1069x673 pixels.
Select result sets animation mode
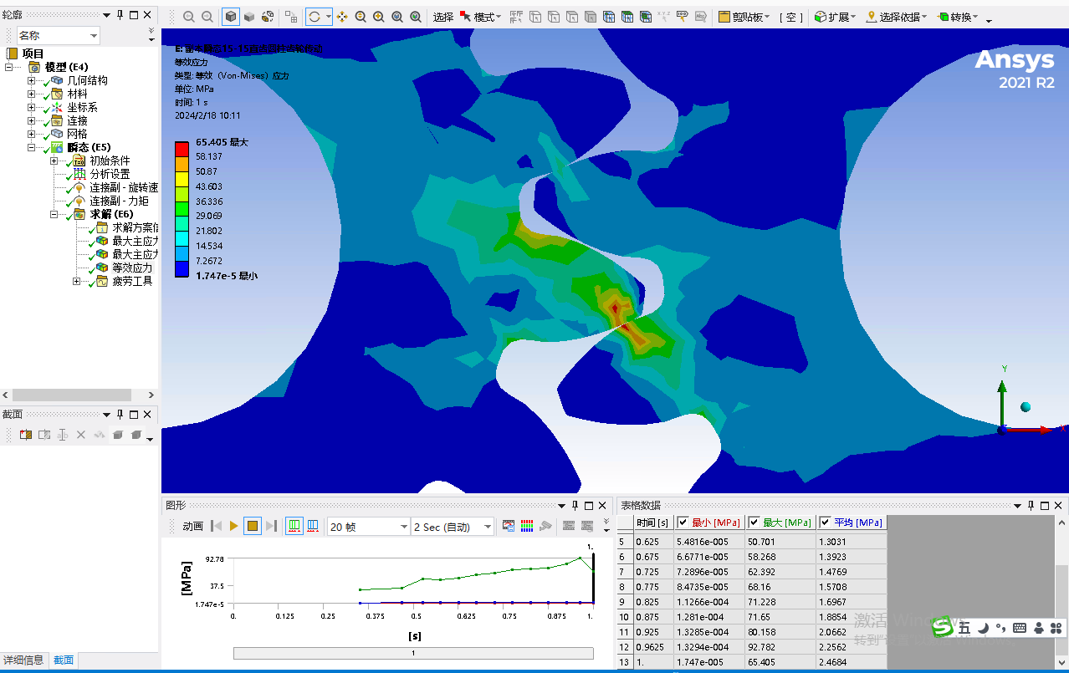pos(313,526)
